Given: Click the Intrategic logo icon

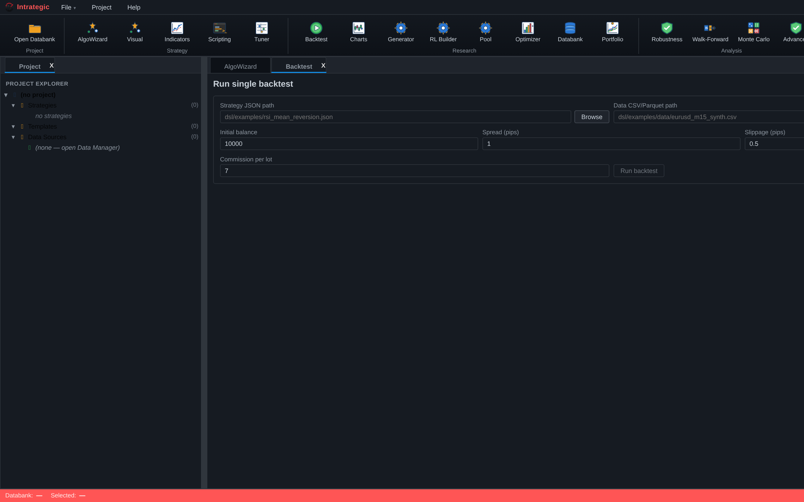Looking at the screenshot, I should (10, 7).
